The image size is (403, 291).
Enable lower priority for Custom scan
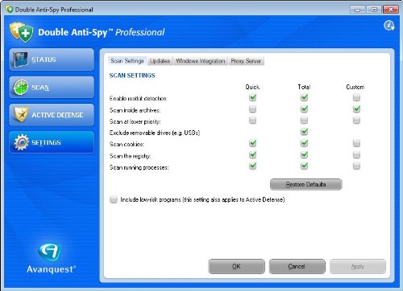356,121
